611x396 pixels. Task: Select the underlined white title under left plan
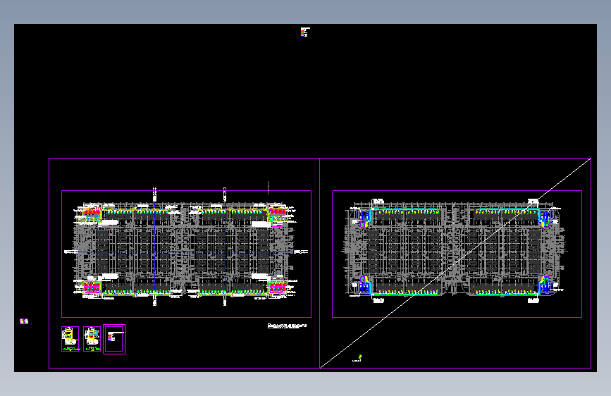click(288, 326)
